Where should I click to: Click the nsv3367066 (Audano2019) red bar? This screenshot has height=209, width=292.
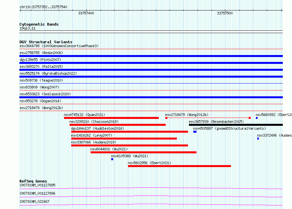[x=129, y=145]
